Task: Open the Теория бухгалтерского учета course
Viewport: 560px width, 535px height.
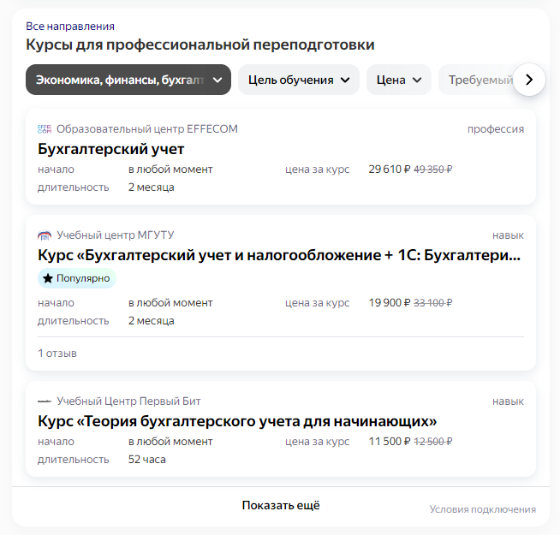Action: point(237,421)
